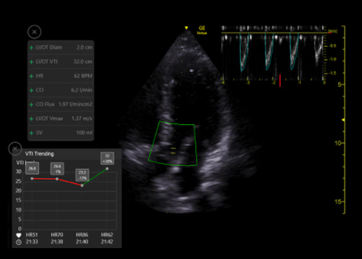Click the yellow probe orientation marker

(x=186, y=28)
